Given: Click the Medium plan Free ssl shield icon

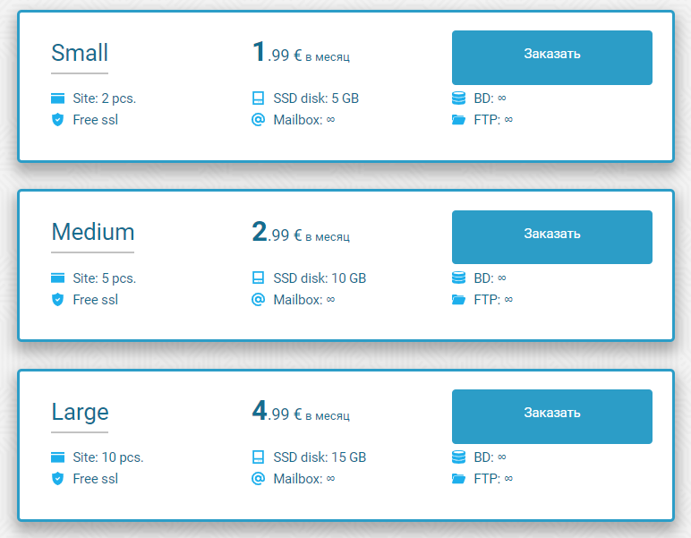Looking at the screenshot, I should click(x=58, y=300).
